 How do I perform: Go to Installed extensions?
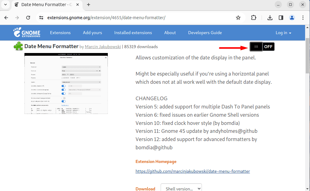[133, 33]
